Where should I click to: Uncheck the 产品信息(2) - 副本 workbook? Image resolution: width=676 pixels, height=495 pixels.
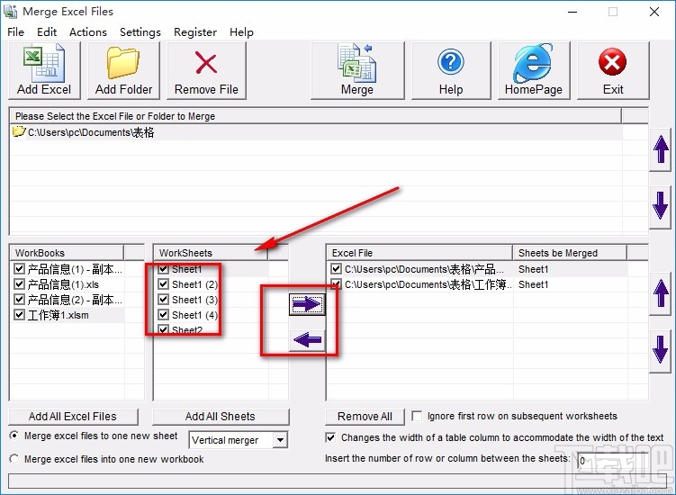click(19, 299)
